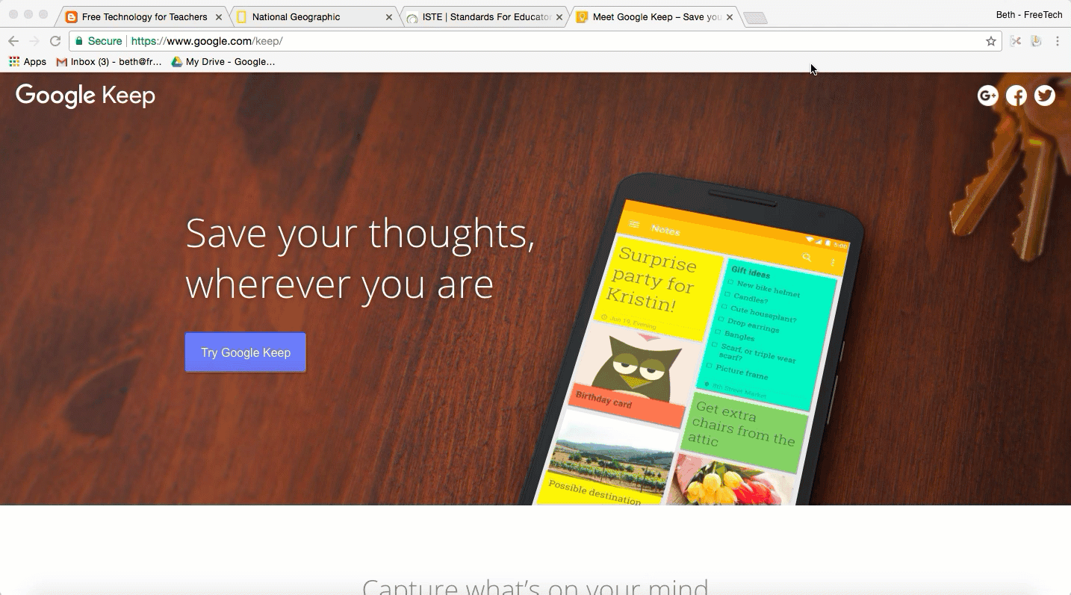The width and height of the screenshot is (1071, 595).
Task: Switch to the ISTE Standards For Educators tab
Action: pos(484,16)
